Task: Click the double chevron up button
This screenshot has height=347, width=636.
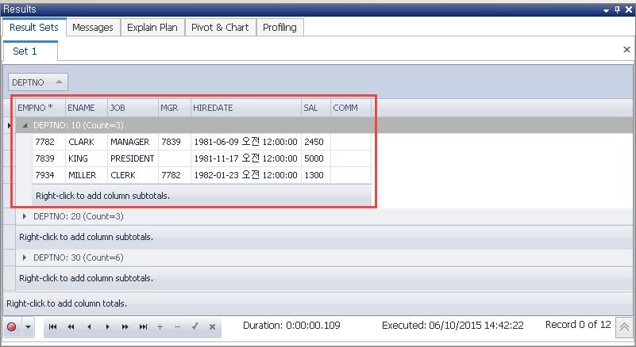Action: tap(625, 326)
